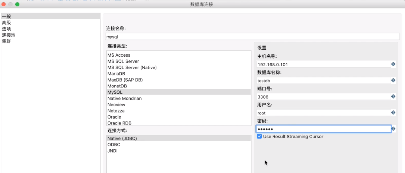Close the 数据库连接 window
405x173 pixels.
click(4, 4)
